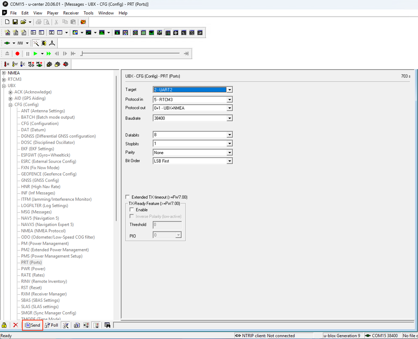The height and width of the screenshot is (339, 418).
Task: Click the Hotstart (H) thermometer icon
Action: (7, 64)
